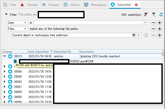165x109 pixels.
Task: Close the Submitted tab
Action: coord(136,5)
